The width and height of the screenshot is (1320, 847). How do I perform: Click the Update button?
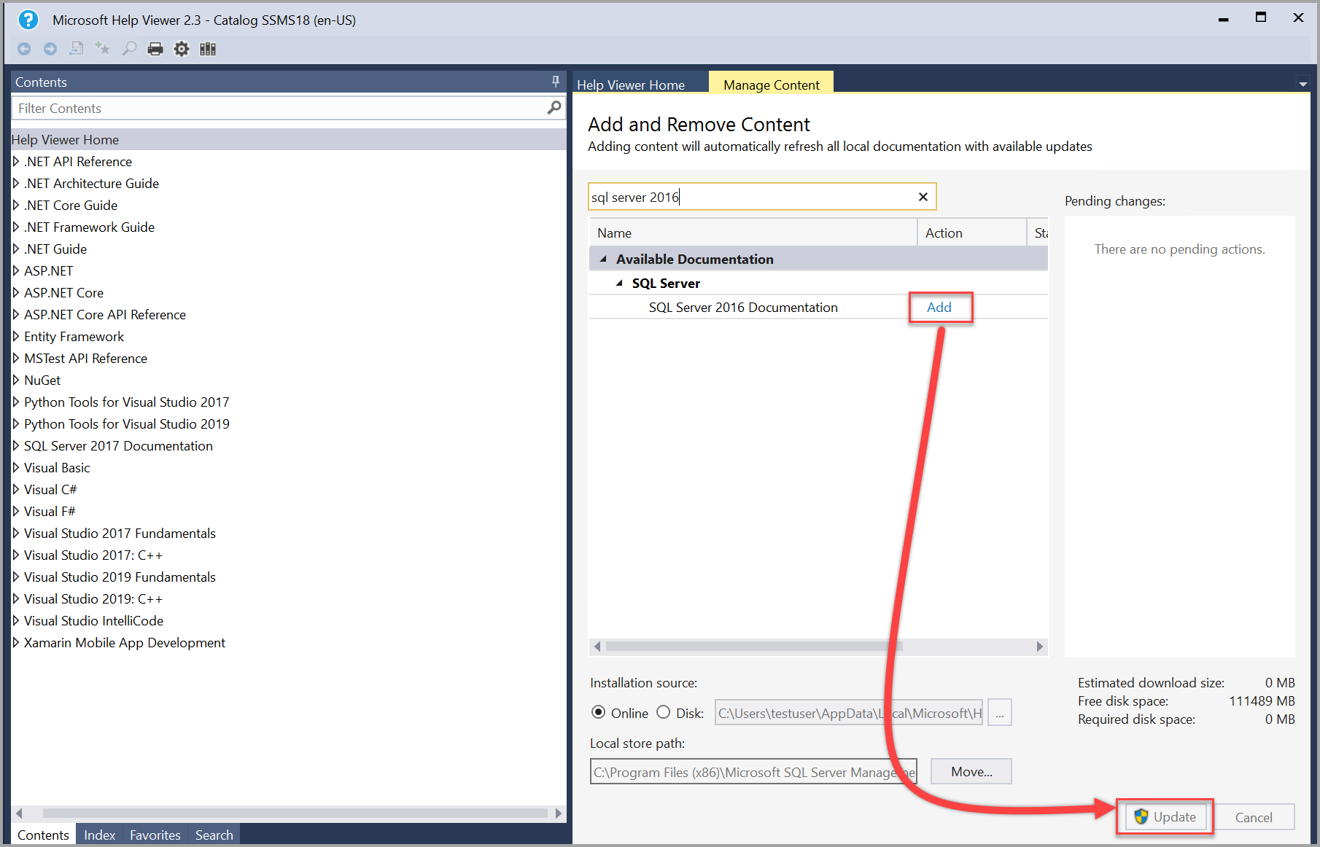1164,816
